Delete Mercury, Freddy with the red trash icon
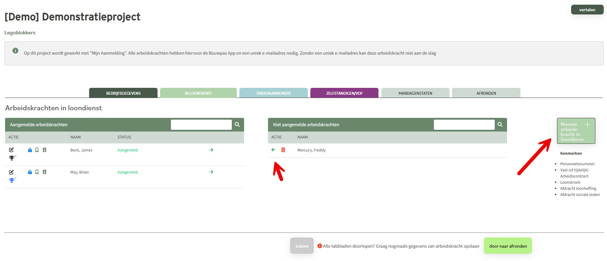 (x=283, y=150)
